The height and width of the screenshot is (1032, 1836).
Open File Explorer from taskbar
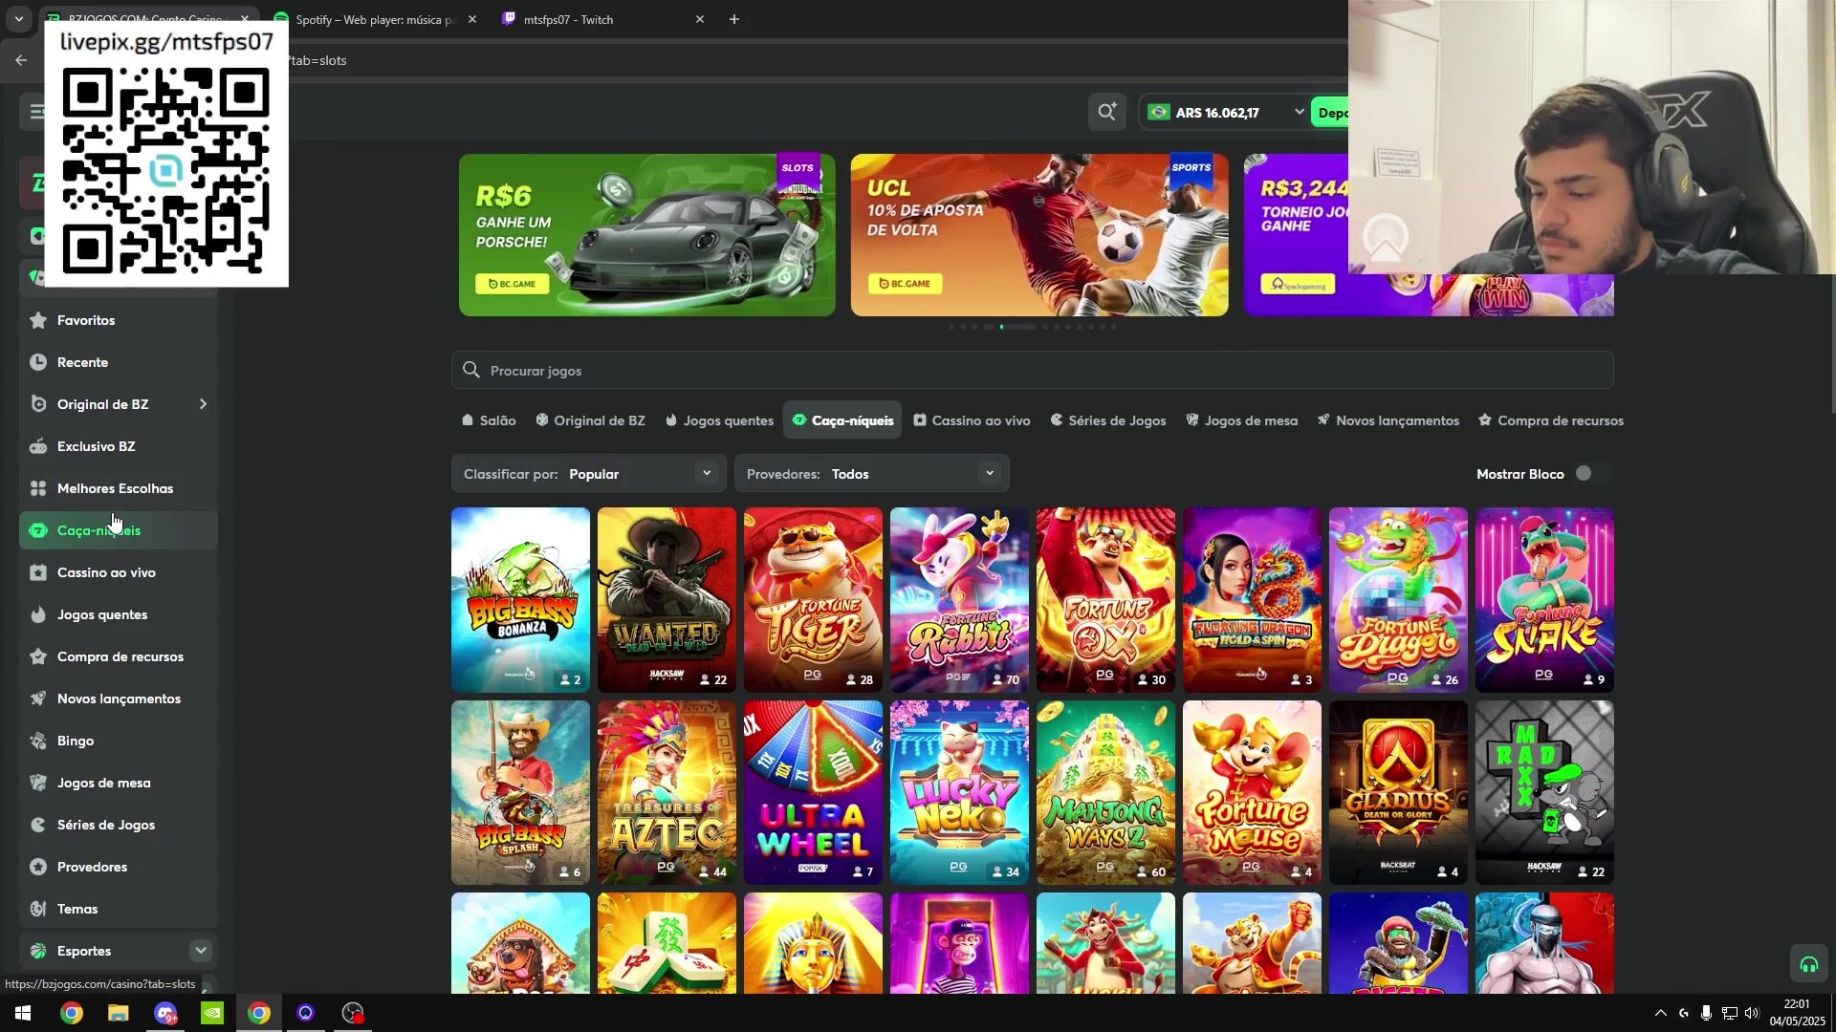coord(118,1013)
